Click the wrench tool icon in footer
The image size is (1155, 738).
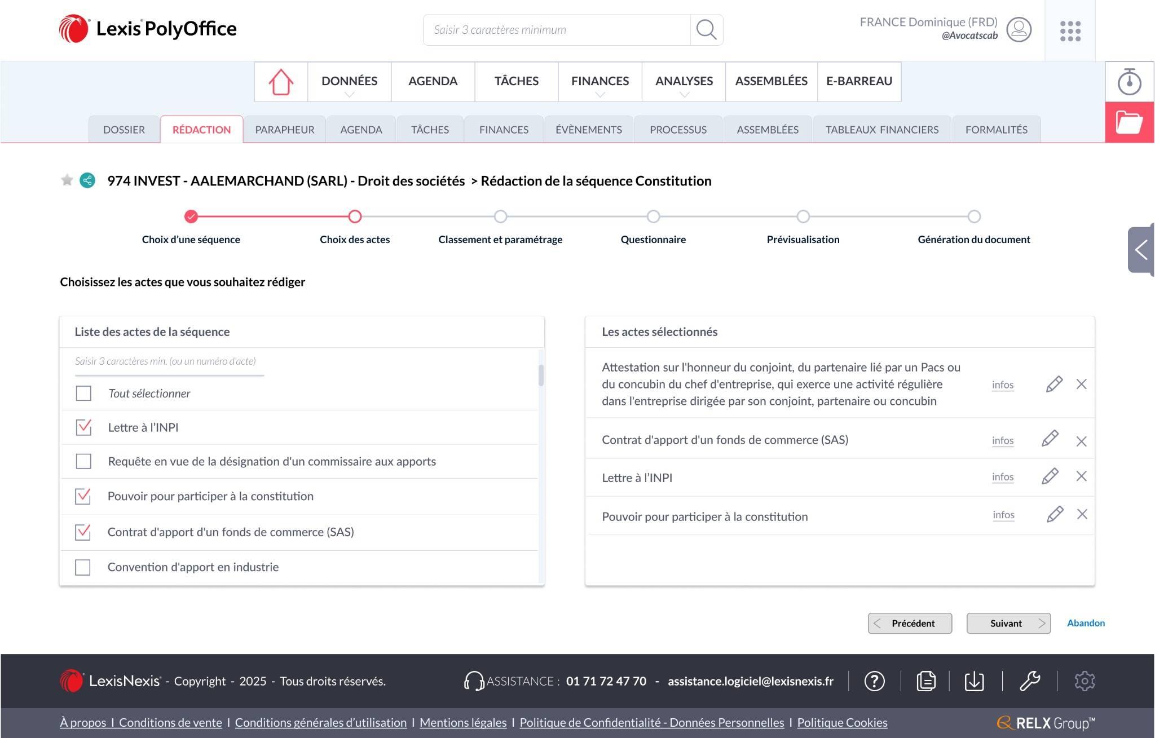1030,681
